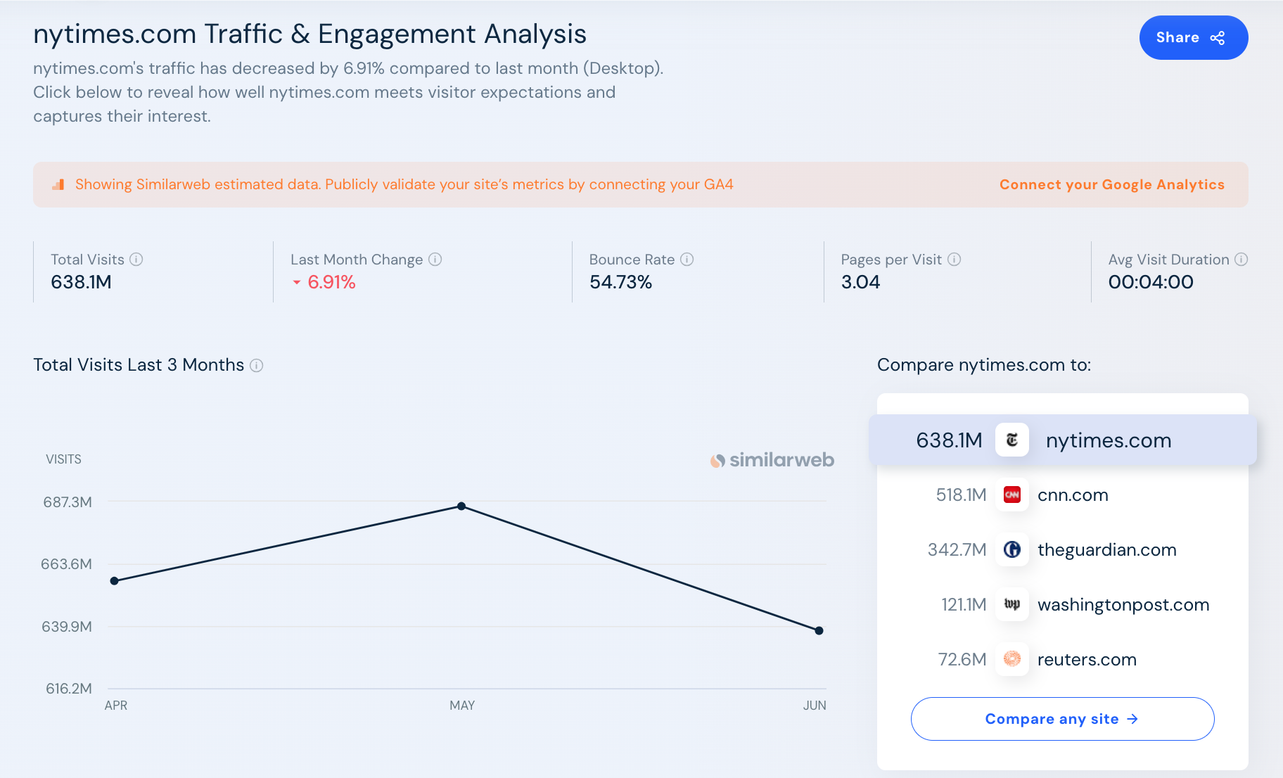Click the arrow in Compare any site
This screenshot has height=778, width=1283.
point(1132,719)
